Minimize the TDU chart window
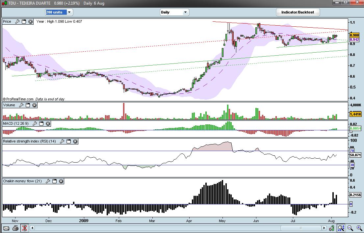Viewport: 364px width, 233px height. (337, 2)
